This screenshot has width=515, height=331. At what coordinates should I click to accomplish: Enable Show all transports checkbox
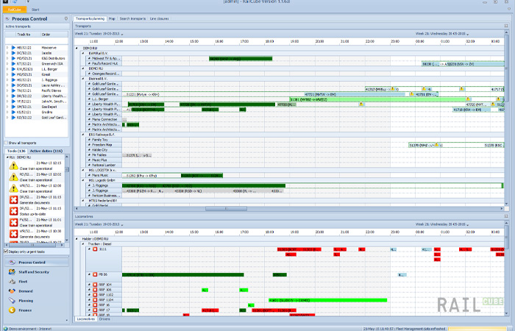tap(6, 143)
